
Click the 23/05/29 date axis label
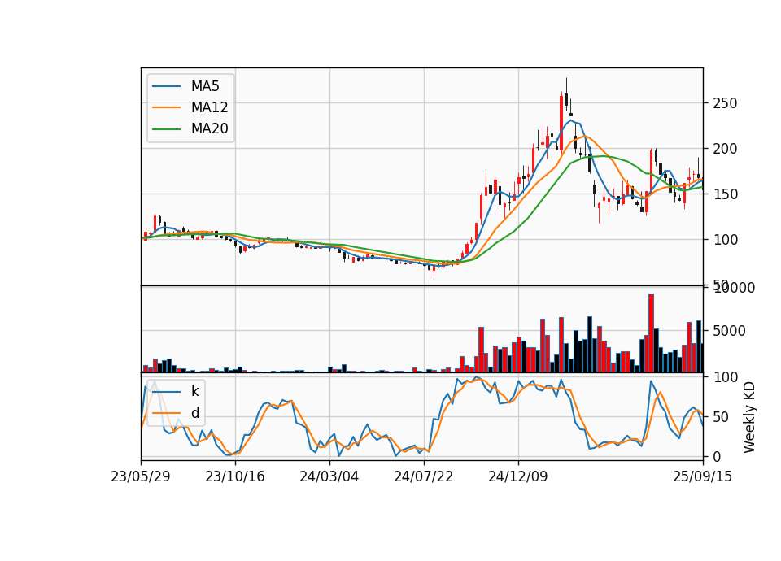coord(141,476)
